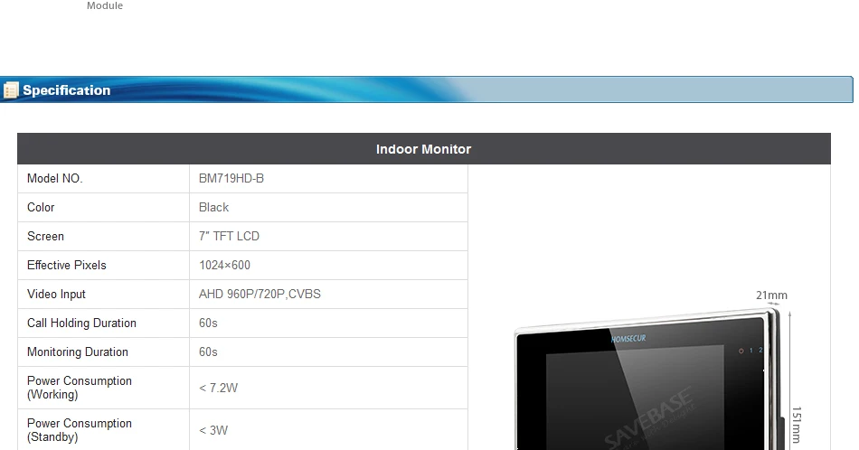Select the < 7.2W value

pos(218,389)
